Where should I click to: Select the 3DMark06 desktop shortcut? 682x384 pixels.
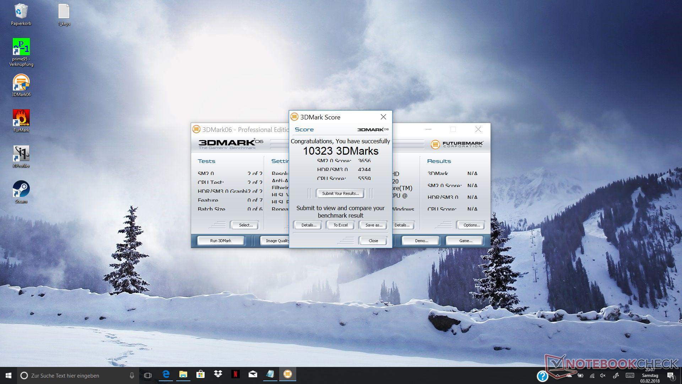point(21,85)
